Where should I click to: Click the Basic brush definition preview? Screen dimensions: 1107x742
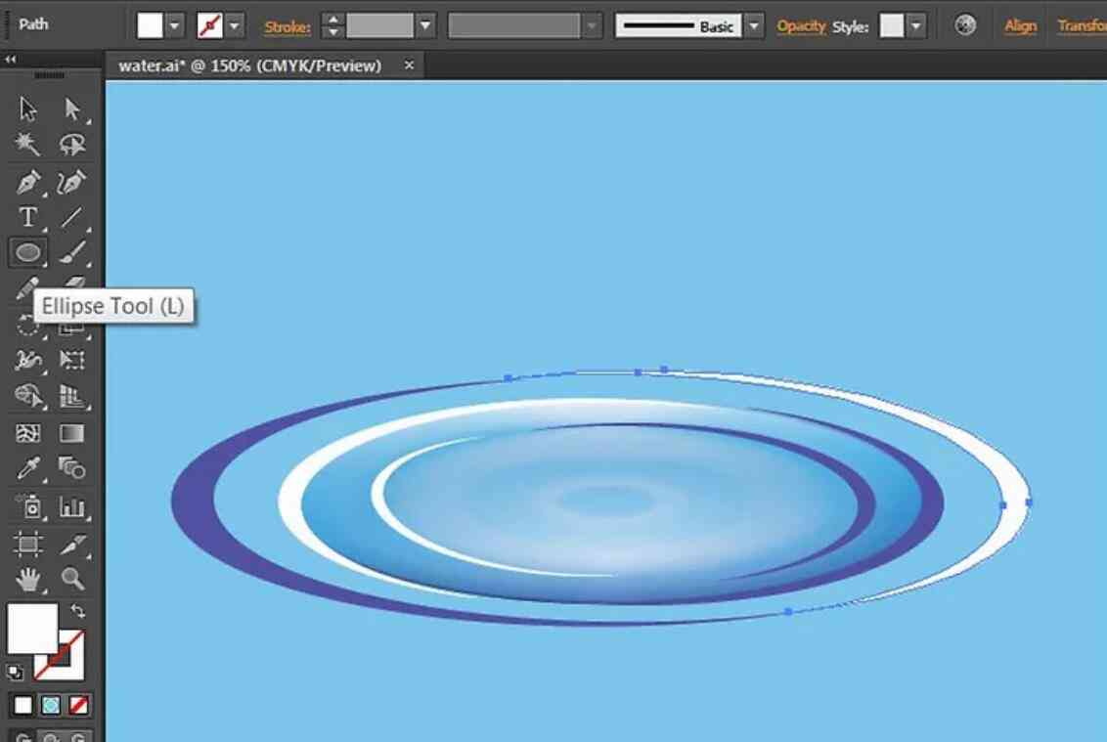pyautogui.click(x=679, y=26)
